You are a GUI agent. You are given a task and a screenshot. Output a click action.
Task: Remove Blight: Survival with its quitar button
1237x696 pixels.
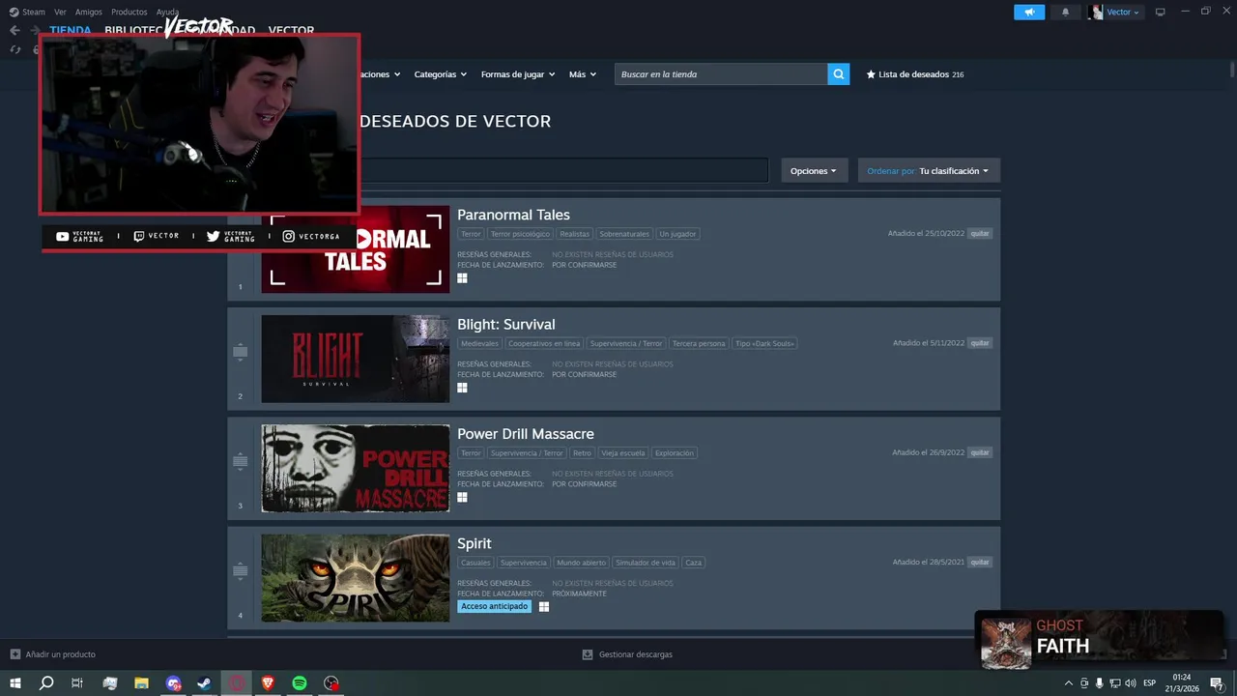click(x=980, y=343)
